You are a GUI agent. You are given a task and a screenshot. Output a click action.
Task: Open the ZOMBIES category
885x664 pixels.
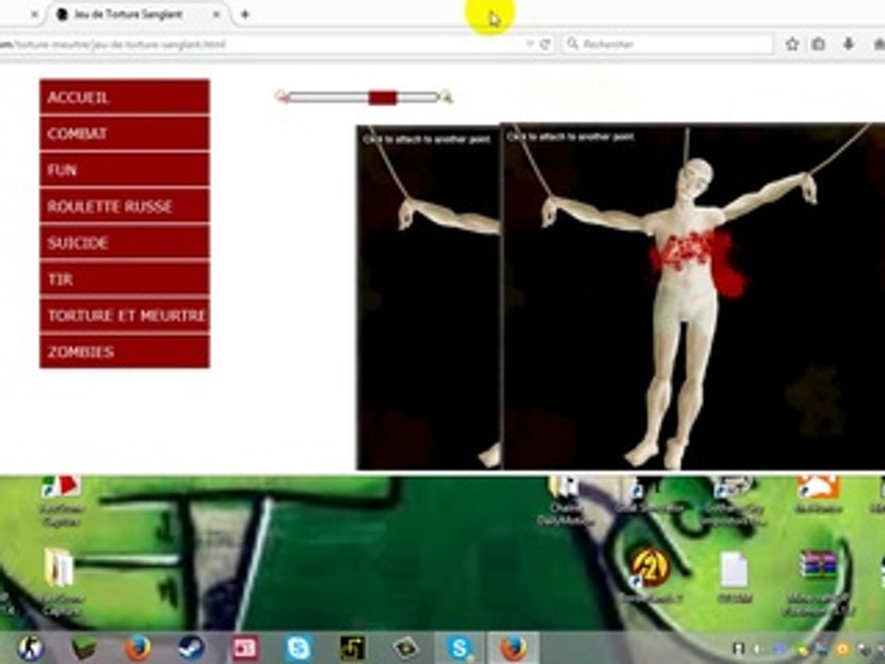click(x=124, y=351)
